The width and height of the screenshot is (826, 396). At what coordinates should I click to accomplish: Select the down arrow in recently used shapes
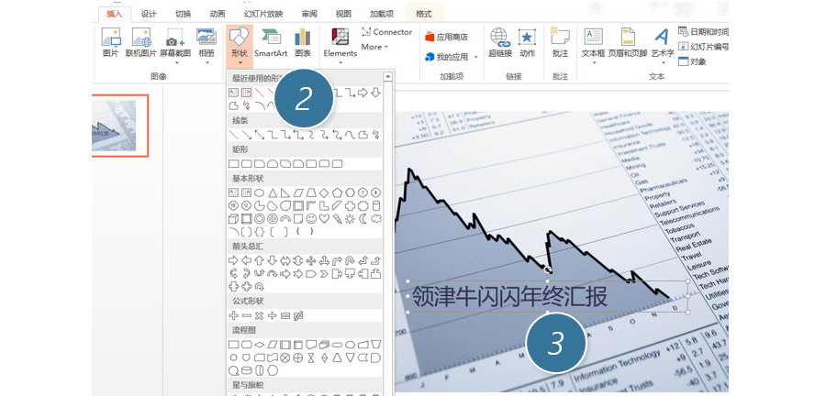[x=375, y=93]
